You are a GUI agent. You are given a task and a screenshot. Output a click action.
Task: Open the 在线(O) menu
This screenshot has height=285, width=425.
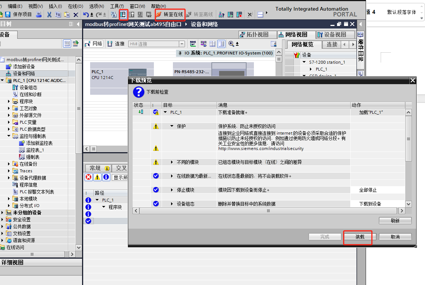(x=75, y=6)
